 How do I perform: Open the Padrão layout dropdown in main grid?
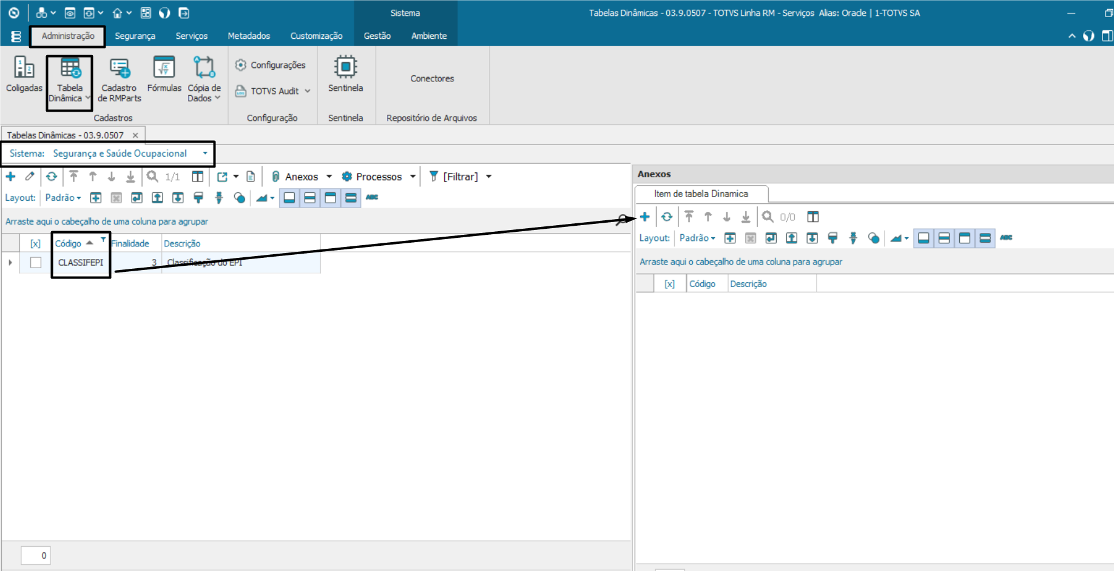point(63,198)
